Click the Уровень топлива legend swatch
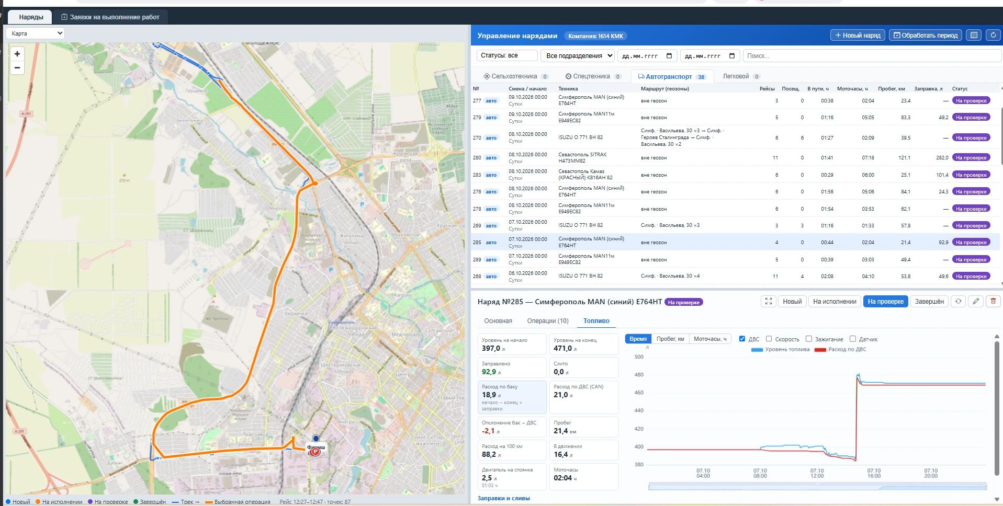Screen dimensions: 1003x506 click(x=757, y=350)
